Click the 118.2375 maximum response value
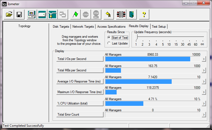This screenshot has width=212, height=130. 153,88
